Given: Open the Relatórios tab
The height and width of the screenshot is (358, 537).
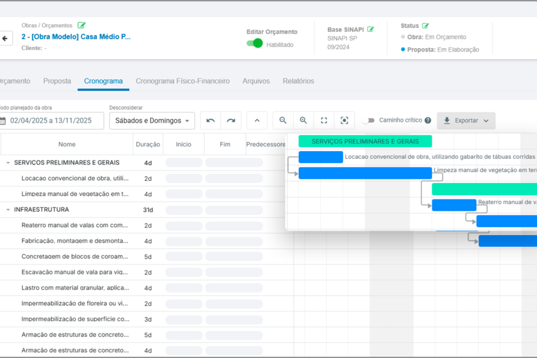Looking at the screenshot, I should [x=298, y=81].
